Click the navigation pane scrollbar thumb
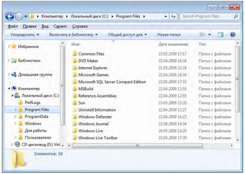245x174 pixels. (63, 86)
